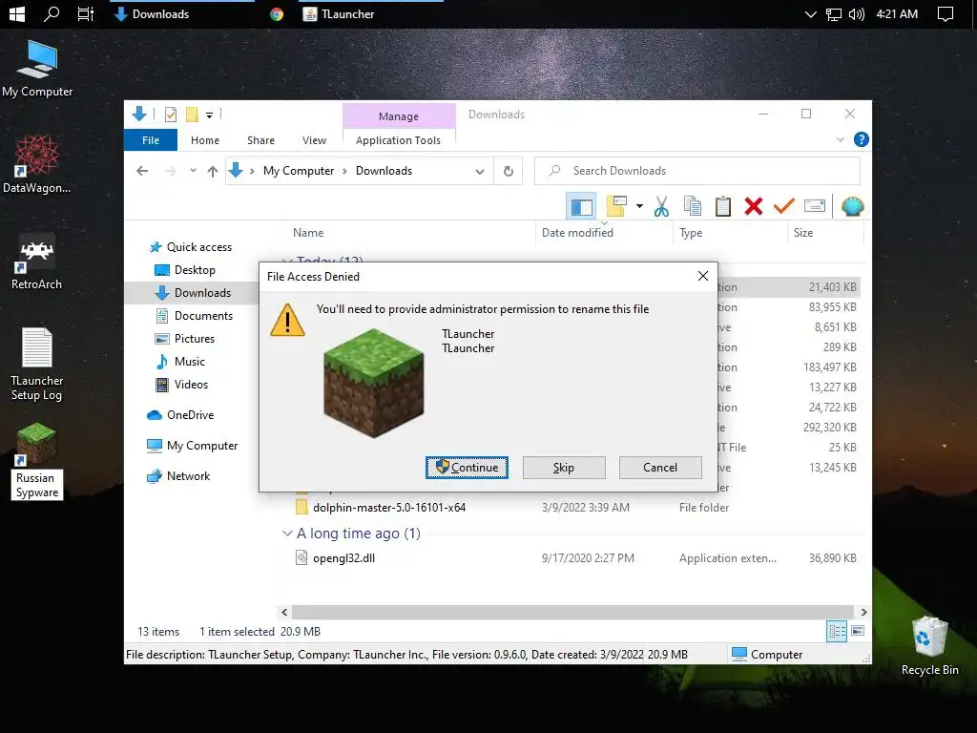Click the horizontal scrollbar track
Screen dimensions: 977x733
(x=572, y=612)
